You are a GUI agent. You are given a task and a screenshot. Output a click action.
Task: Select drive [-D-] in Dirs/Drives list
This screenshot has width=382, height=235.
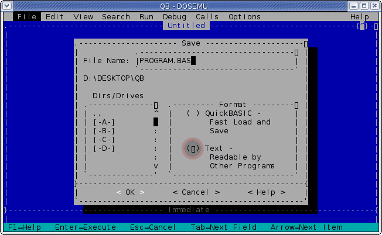coord(104,148)
